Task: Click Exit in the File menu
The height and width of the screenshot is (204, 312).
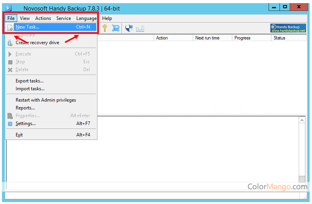Action: tap(19, 135)
